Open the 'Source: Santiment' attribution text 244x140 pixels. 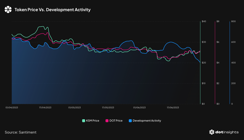[x=20, y=132]
